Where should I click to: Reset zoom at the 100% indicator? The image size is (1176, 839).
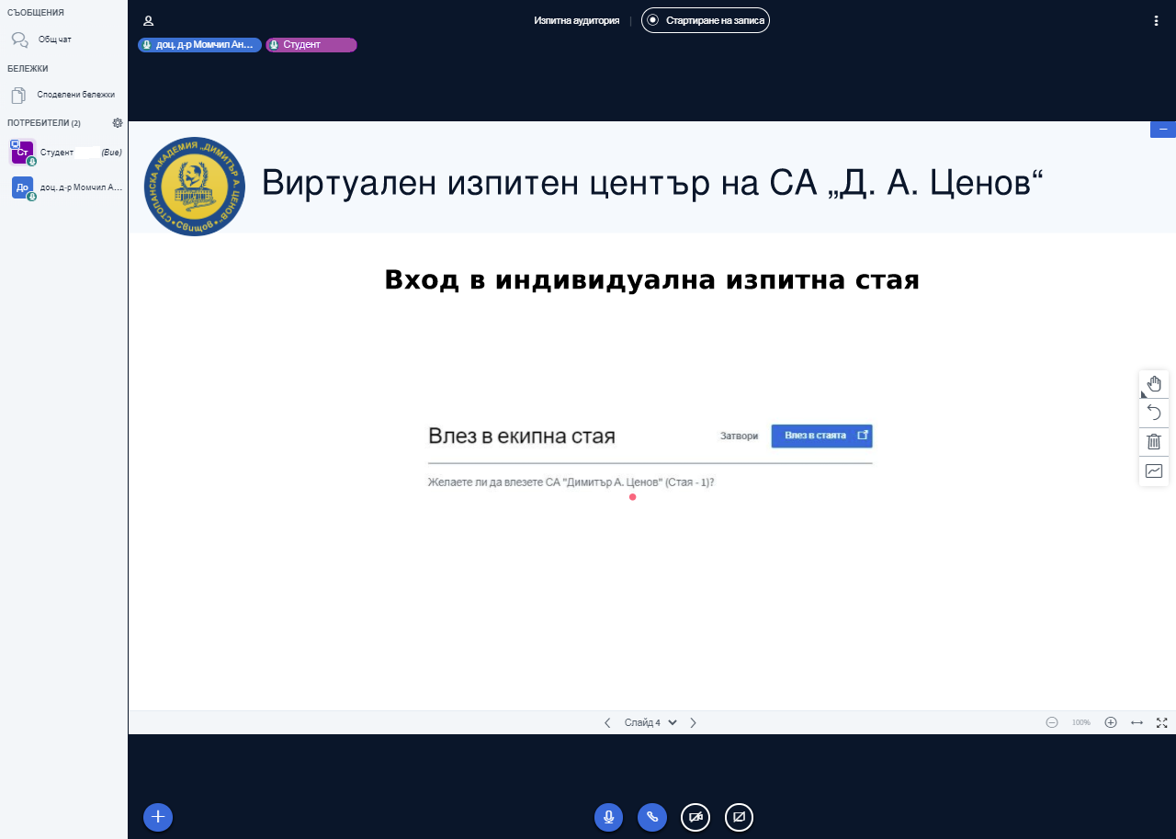[1081, 722]
